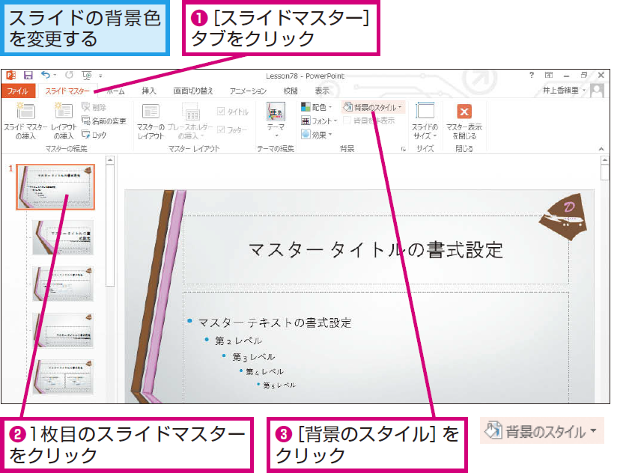Click the user profile picture icon
This screenshot has height=473, width=635.
click(597, 91)
